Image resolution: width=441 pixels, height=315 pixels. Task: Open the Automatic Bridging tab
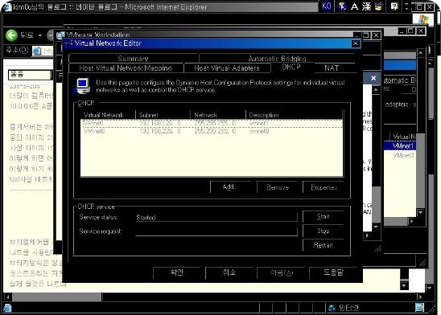pyautogui.click(x=277, y=59)
